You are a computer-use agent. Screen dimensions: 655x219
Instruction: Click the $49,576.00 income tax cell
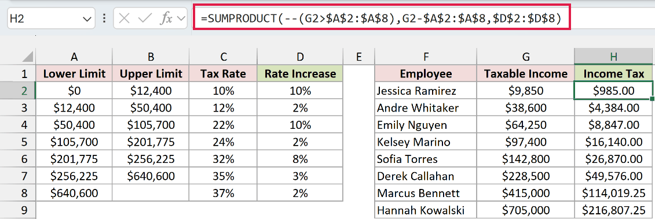(613, 176)
